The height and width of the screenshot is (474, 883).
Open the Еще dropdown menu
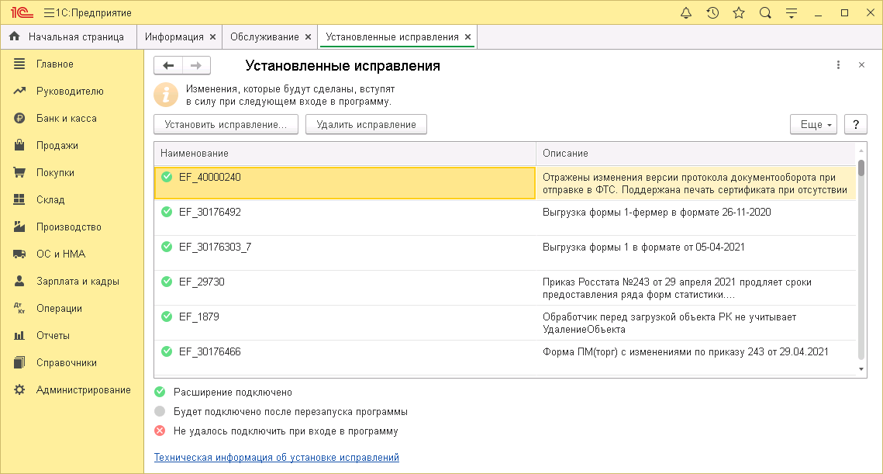point(813,124)
